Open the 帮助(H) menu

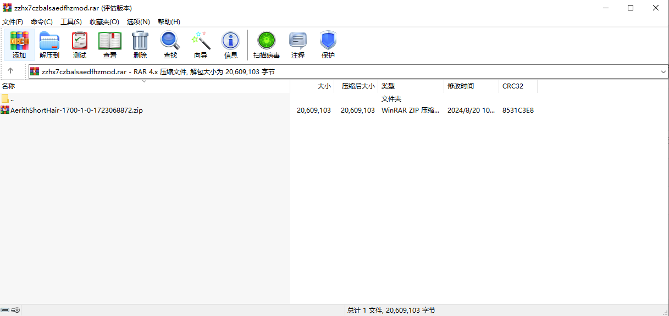169,22
